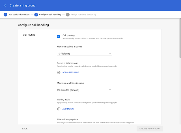
Task: Click the CREATE RING GROUP button
Action: point(150,128)
